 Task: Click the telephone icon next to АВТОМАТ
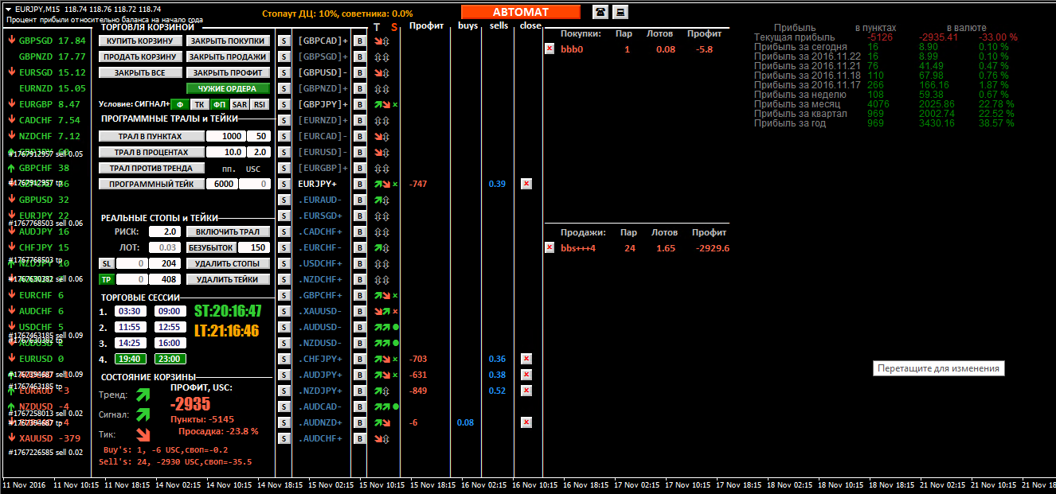[600, 12]
